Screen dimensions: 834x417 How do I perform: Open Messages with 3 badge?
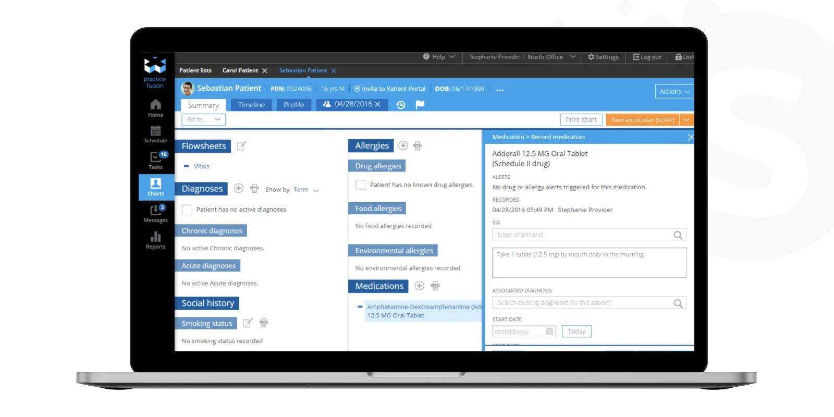click(x=156, y=214)
